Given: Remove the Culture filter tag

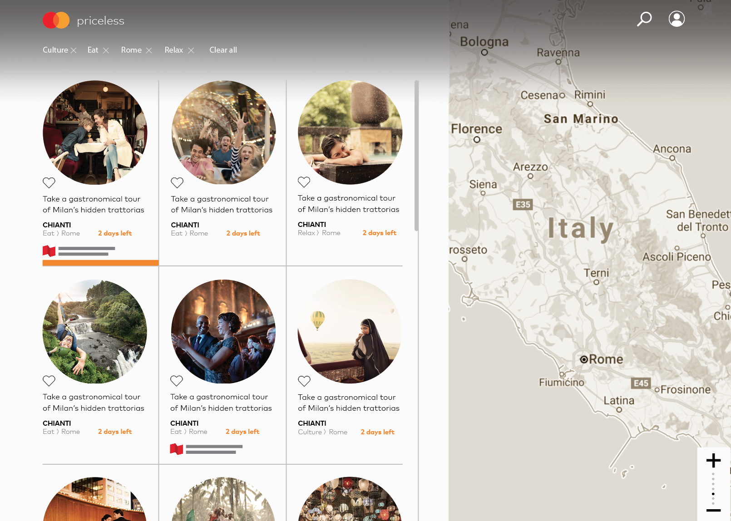Looking at the screenshot, I should (x=74, y=50).
